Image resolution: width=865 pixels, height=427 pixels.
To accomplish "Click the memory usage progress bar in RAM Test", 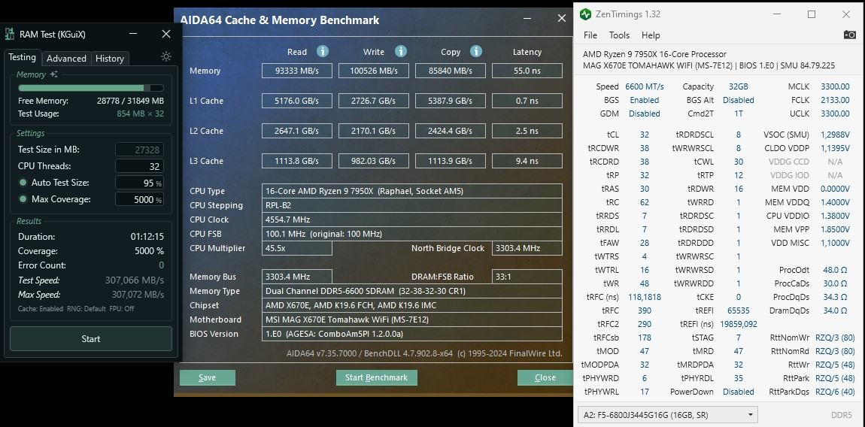I will 91,88.
